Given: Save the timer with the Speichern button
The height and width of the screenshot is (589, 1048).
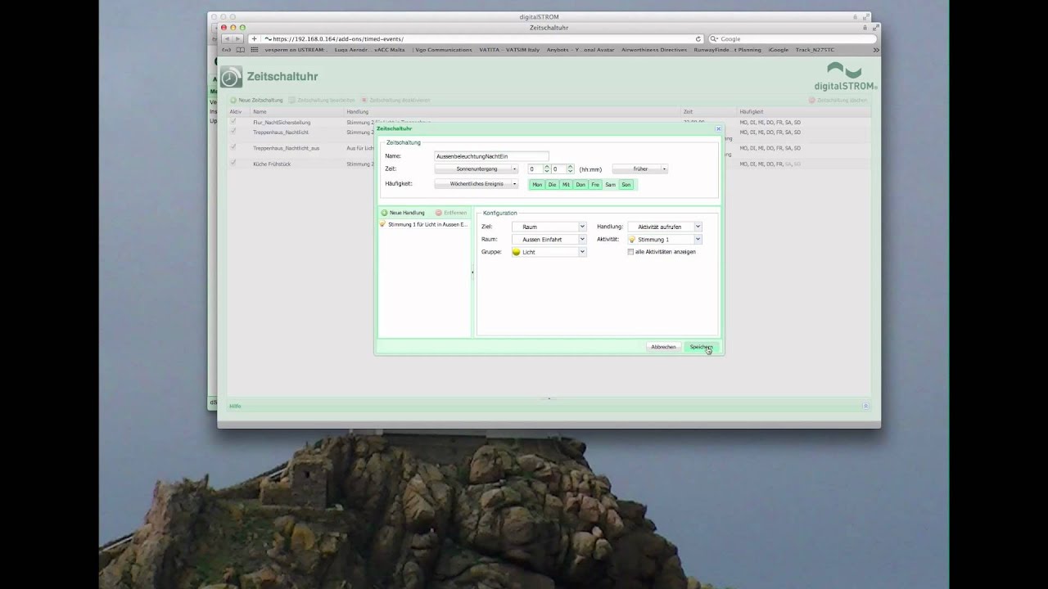Looking at the screenshot, I should pyautogui.click(x=701, y=347).
